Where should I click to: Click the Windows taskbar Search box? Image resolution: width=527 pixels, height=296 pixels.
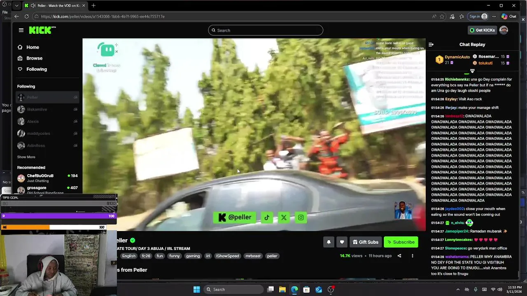tap(234, 289)
